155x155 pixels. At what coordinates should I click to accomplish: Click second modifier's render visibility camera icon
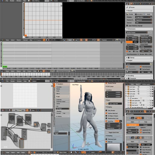[x=136, y=138]
